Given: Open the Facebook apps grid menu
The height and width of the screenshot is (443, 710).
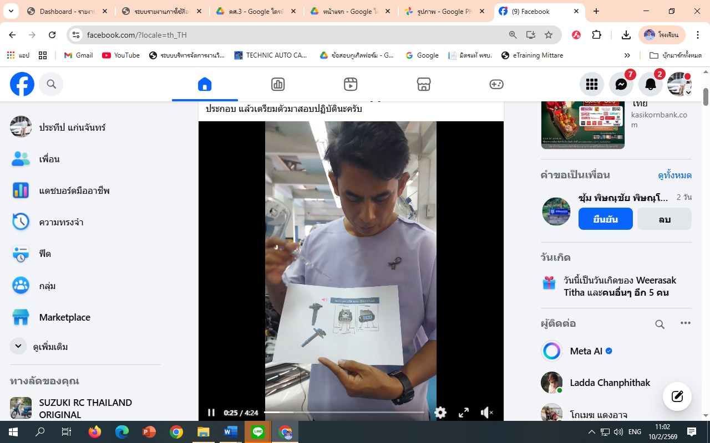Looking at the screenshot, I should click(x=591, y=84).
